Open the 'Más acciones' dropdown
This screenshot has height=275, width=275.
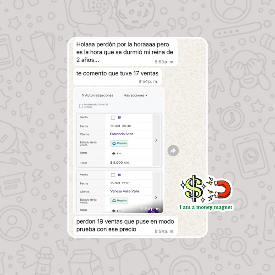(135, 95)
